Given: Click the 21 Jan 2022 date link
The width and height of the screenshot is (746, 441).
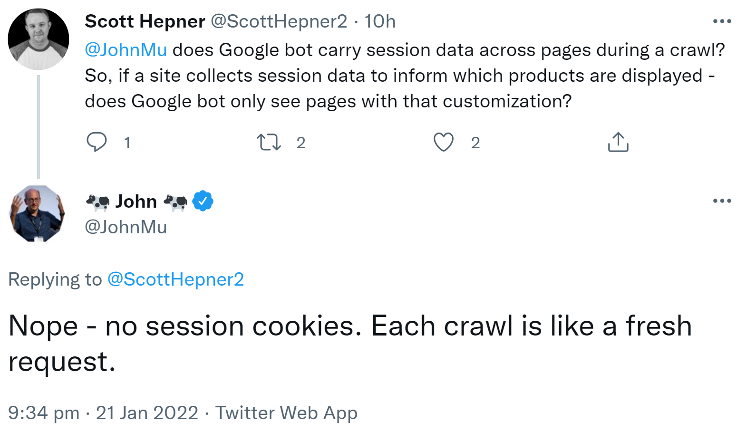Looking at the screenshot, I should (147, 412).
